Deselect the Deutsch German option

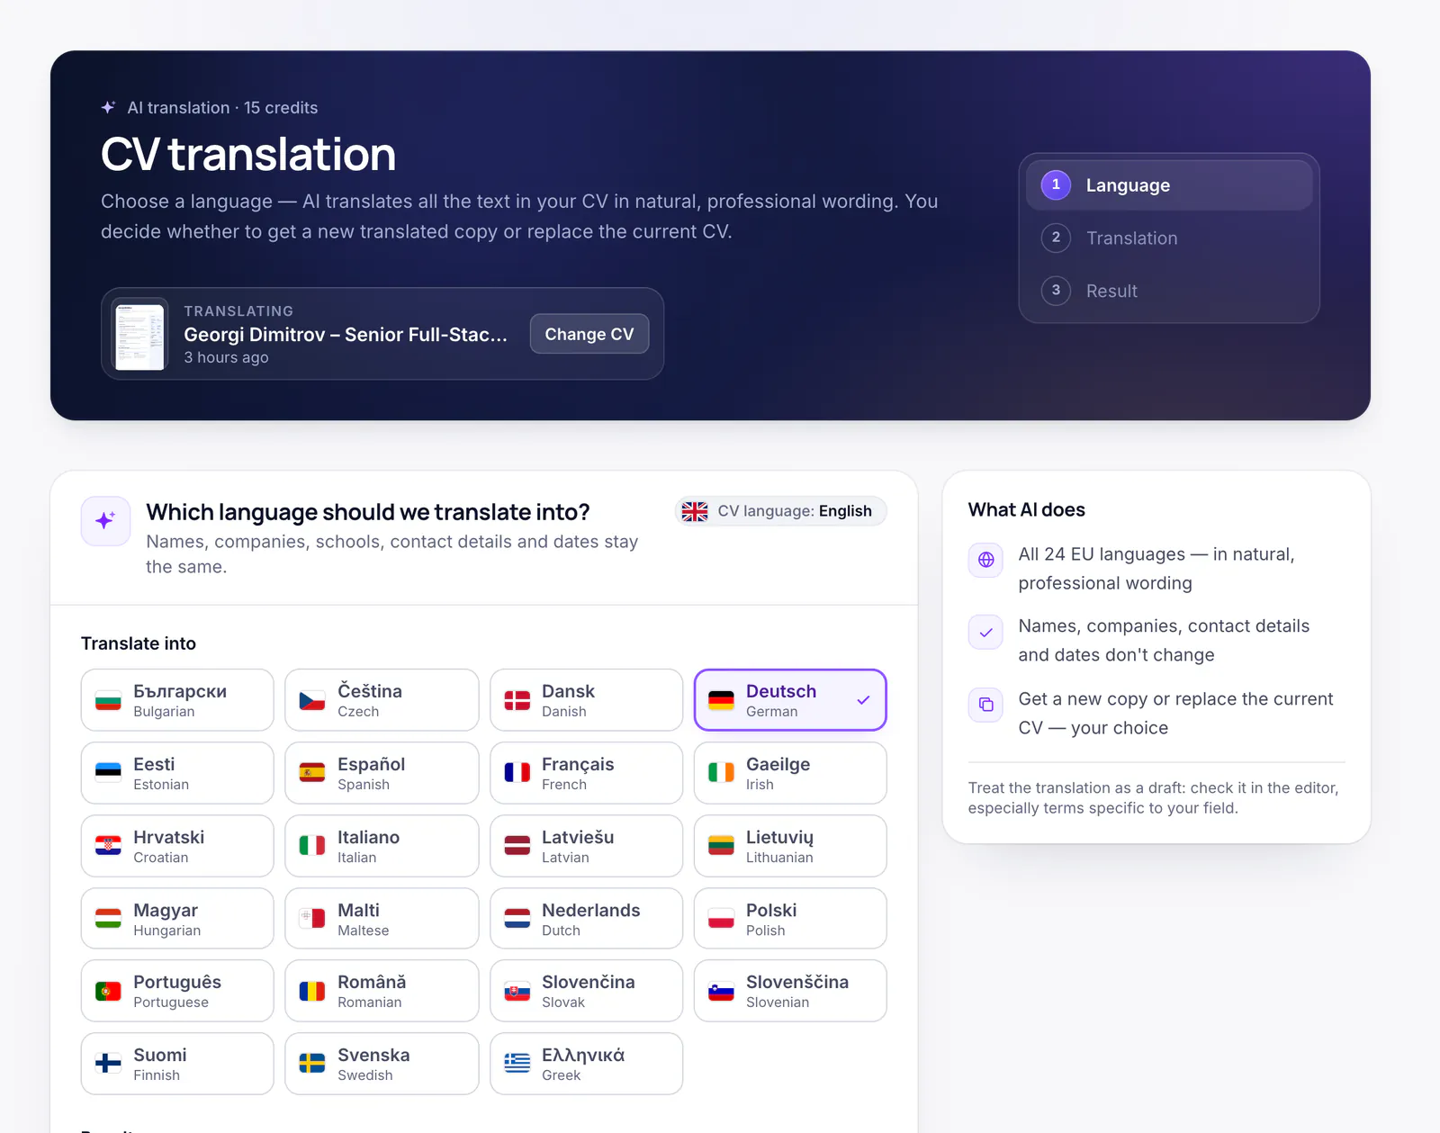pos(790,700)
